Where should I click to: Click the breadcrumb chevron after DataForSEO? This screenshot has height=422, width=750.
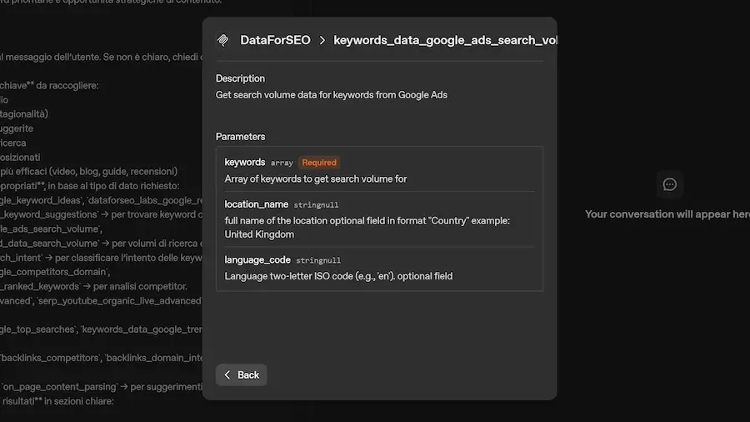coord(322,40)
